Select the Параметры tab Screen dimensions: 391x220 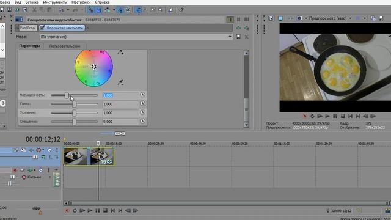[29, 46]
